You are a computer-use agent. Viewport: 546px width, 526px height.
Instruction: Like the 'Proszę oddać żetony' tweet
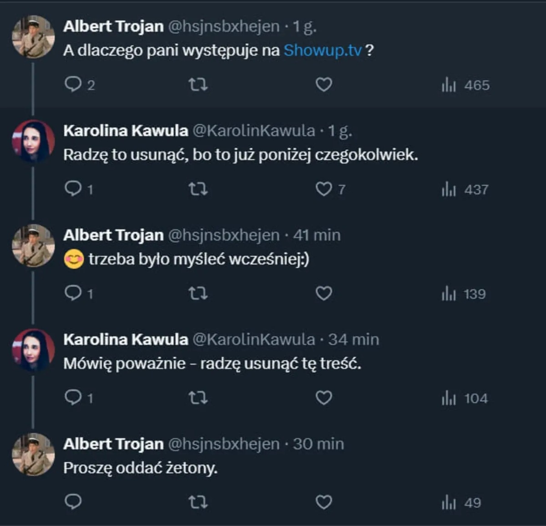pyautogui.click(x=324, y=502)
